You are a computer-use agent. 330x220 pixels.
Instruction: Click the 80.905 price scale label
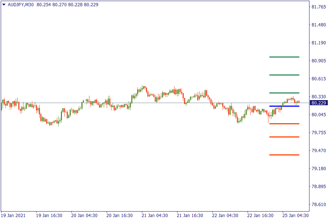coord(319,61)
